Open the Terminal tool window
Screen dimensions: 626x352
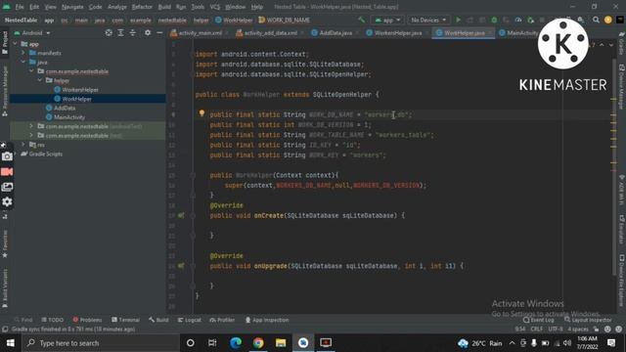(126, 320)
